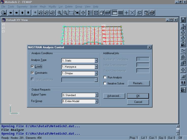Click the rotate about Z axis icon
Viewport: 187px width, 140px height.
tap(53, 13)
